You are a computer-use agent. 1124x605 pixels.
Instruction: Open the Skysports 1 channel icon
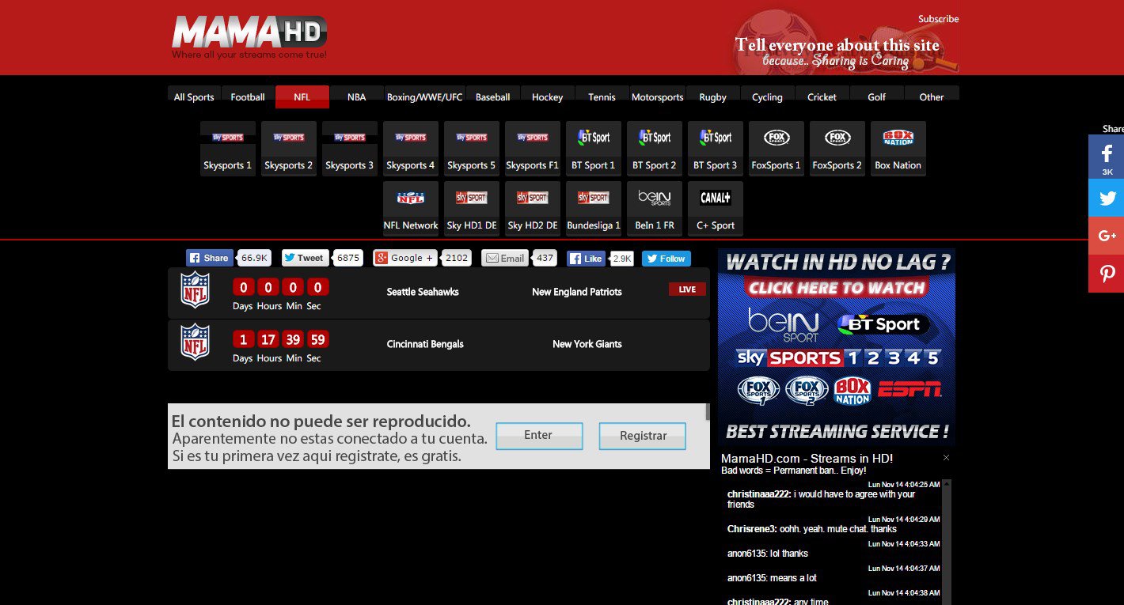pyautogui.click(x=228, y=148)
